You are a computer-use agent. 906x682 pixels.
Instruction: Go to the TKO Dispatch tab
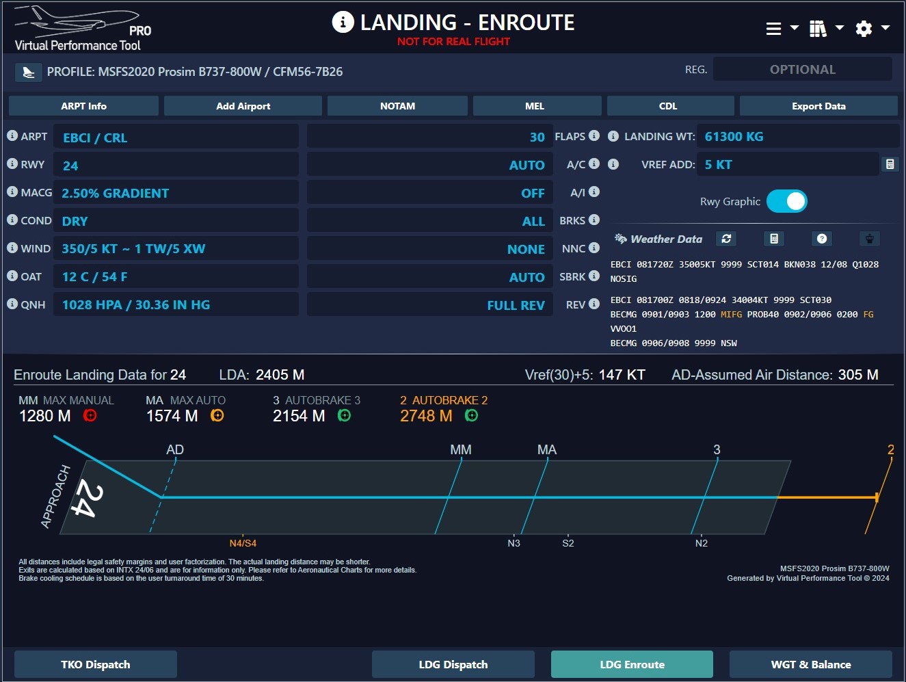(x=96, y=664)
